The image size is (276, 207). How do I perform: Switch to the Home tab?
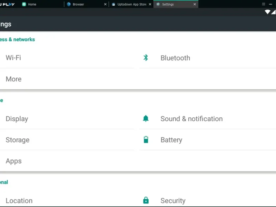click(x=41, y=4)
